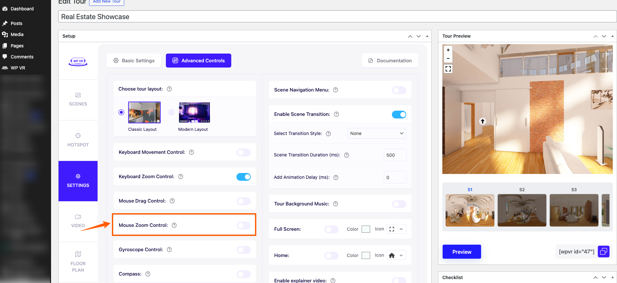Image resolution: width=617 pixels, height=283 pixels.
Task: Click the help icon beside Mouse Zoom Control
Action: point(174,225)
